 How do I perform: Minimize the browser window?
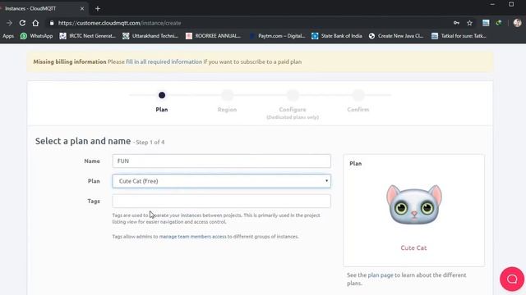[492, 4]
